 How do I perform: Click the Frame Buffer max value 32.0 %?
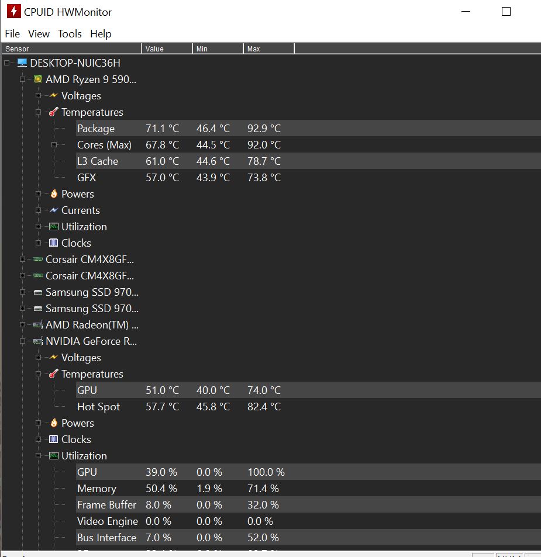pos(263,504)
